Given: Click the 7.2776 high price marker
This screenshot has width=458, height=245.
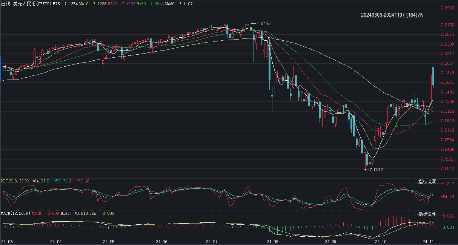Looking at the screenshot, I should [263, 24].
